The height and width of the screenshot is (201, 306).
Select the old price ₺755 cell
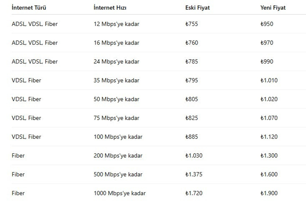click(x=191, y=24)
